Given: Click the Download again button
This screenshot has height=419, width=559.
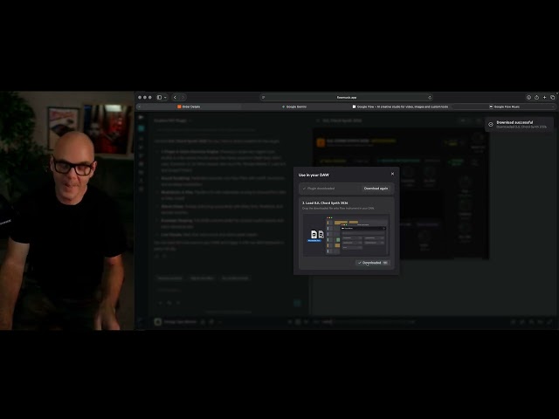Looking at the screenshot, I should tap(376, 189).
